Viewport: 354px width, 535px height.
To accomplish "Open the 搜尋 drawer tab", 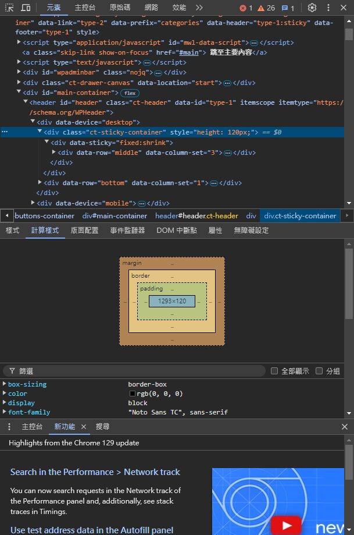I will 102,427.
